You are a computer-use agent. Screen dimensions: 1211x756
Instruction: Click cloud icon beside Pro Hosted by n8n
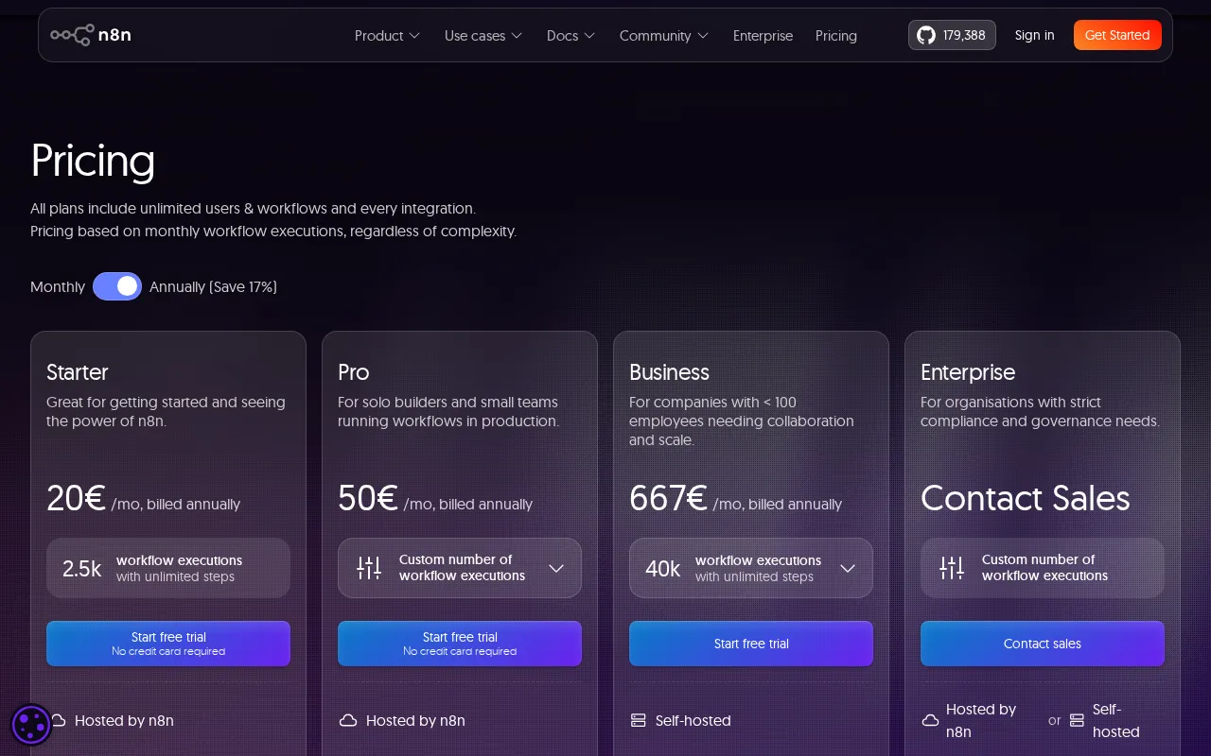click(x=348, y=720)
